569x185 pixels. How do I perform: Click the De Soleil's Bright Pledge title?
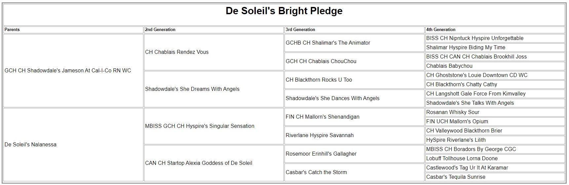point(284,11)
